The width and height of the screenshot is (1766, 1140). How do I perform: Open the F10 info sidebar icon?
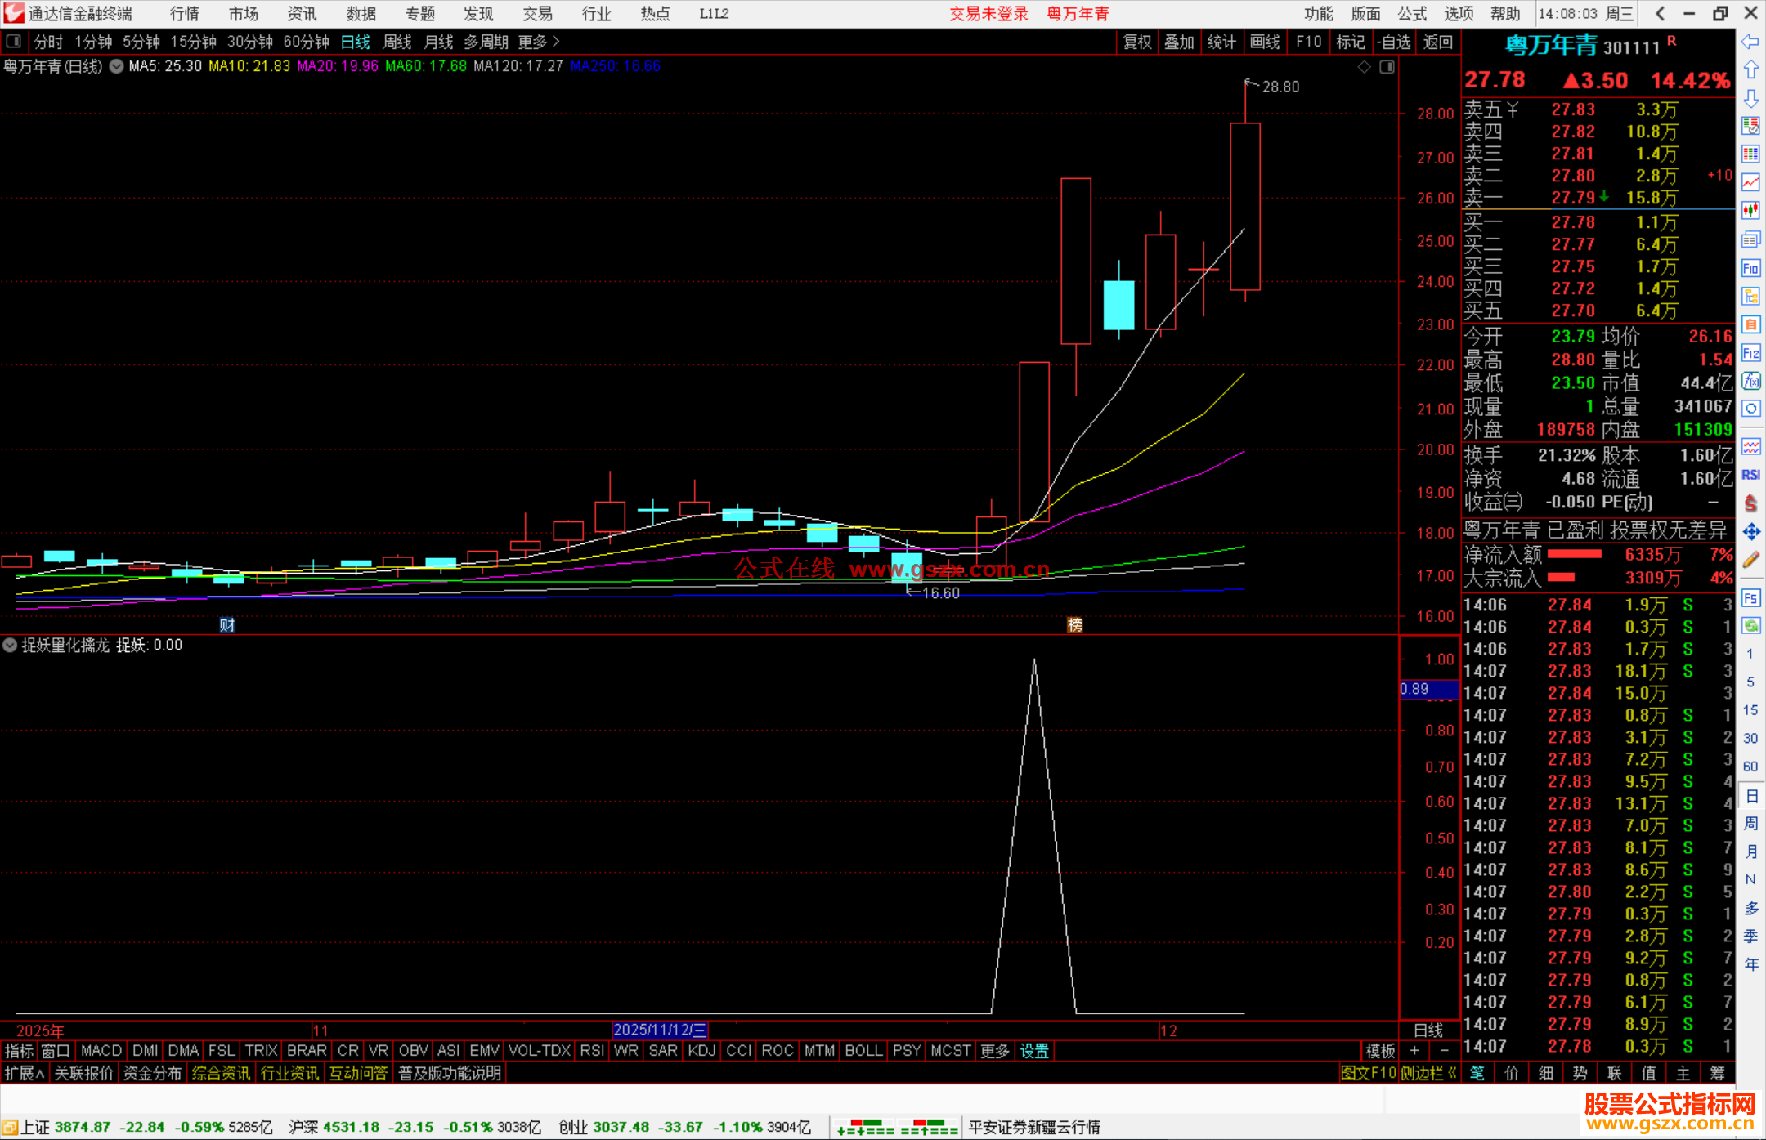tap(1750, 268)
